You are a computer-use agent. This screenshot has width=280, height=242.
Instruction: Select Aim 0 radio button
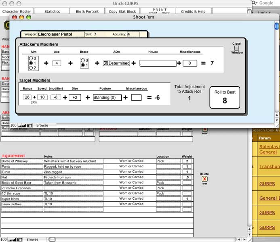(x=31, y=58)
